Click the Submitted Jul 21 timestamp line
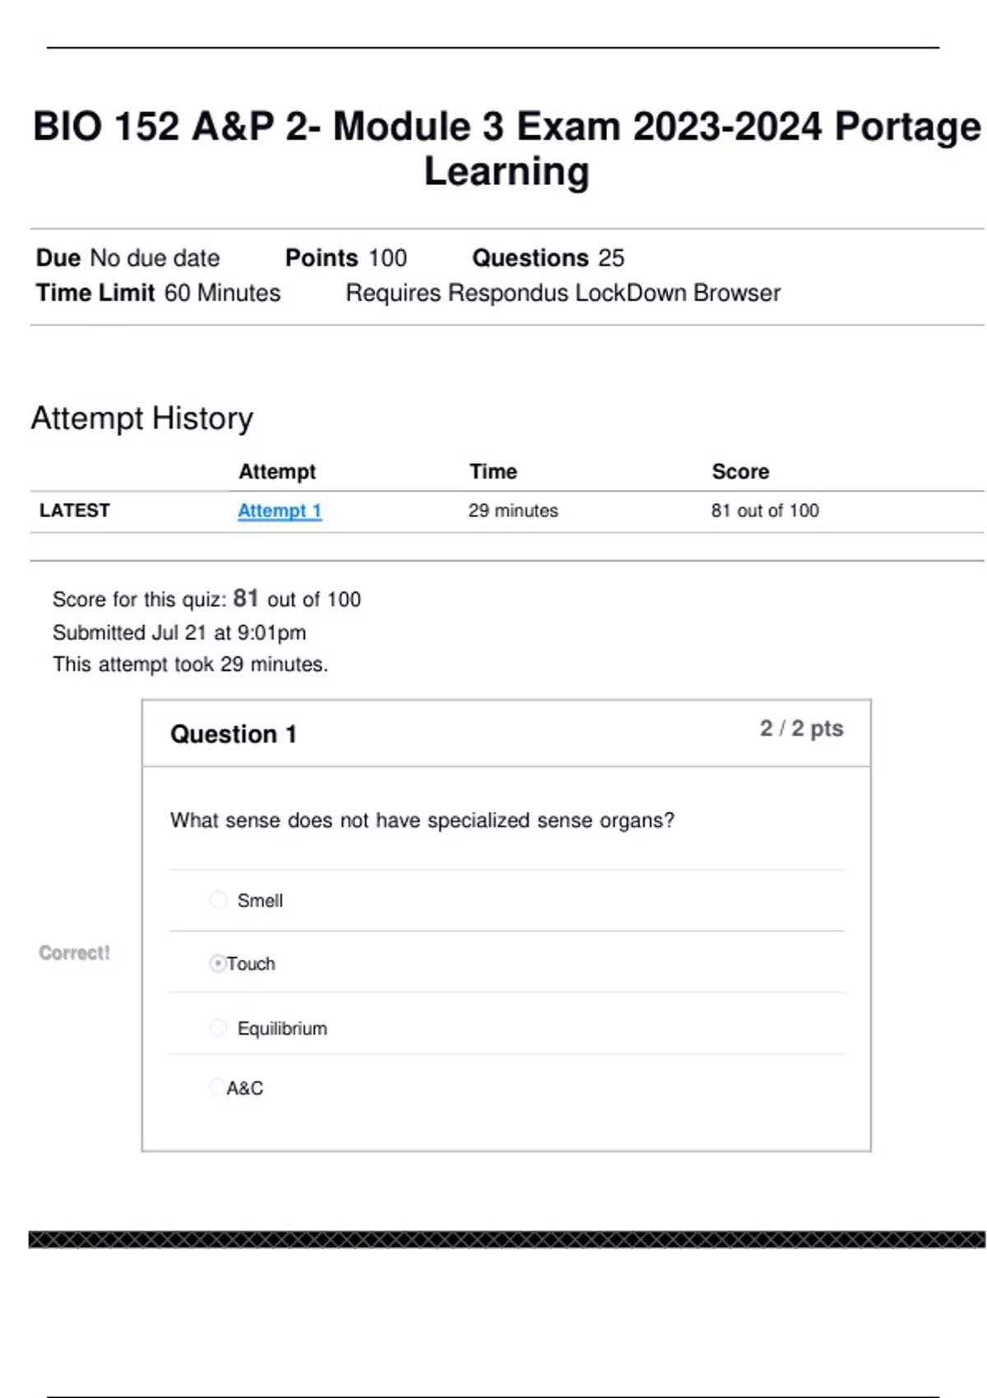Image resolution: width=987 pixels, height=1398 pixels. (179, 632)
